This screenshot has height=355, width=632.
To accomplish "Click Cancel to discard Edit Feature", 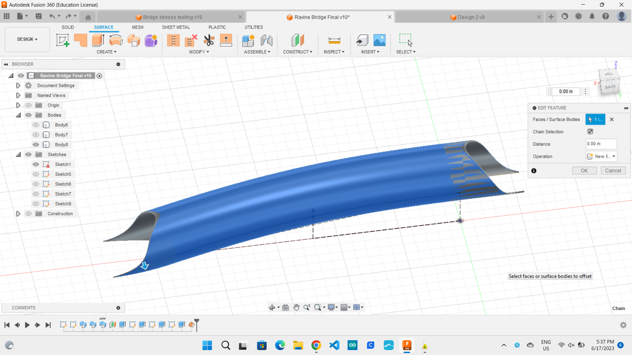I will point(613,170).
